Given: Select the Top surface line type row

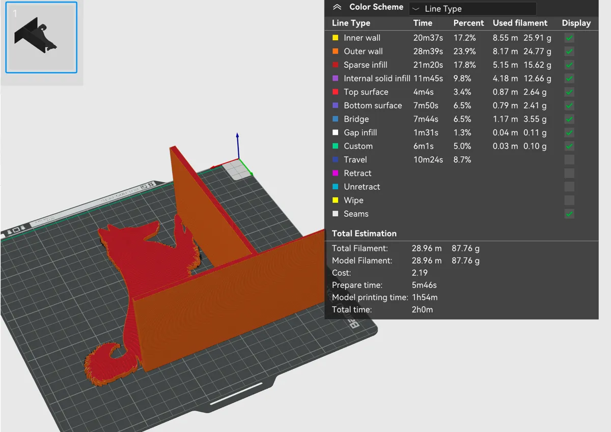Looking at the screenshot, I should tap(461, 92).
